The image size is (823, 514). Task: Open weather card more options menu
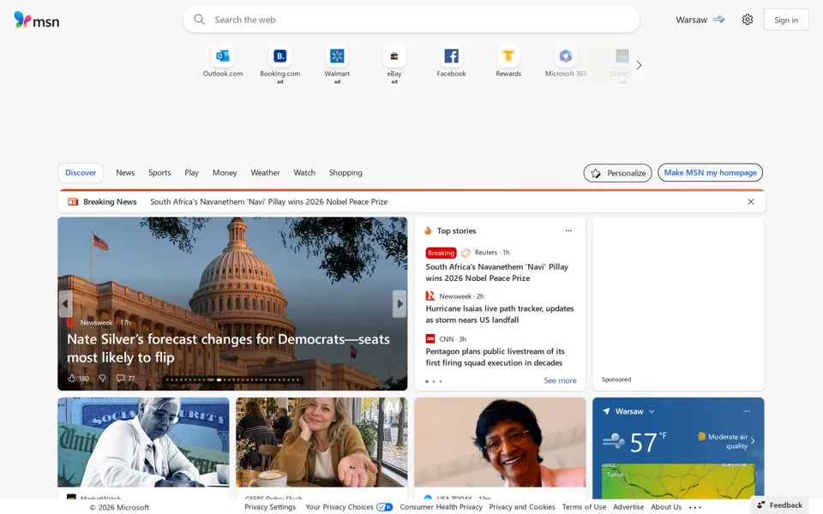pyautogui.click(x=747, y=411)
